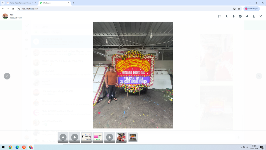Star this WhatsApp photo message
This screenshot has width=266, height=150.
pyautogui.click(x=227, y=16)
